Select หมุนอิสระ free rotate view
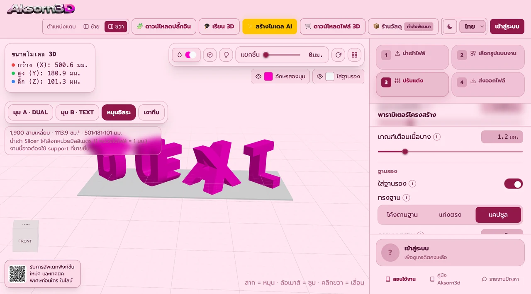The image size is (531, 294). pyautogui.click(x=119, y=112)
